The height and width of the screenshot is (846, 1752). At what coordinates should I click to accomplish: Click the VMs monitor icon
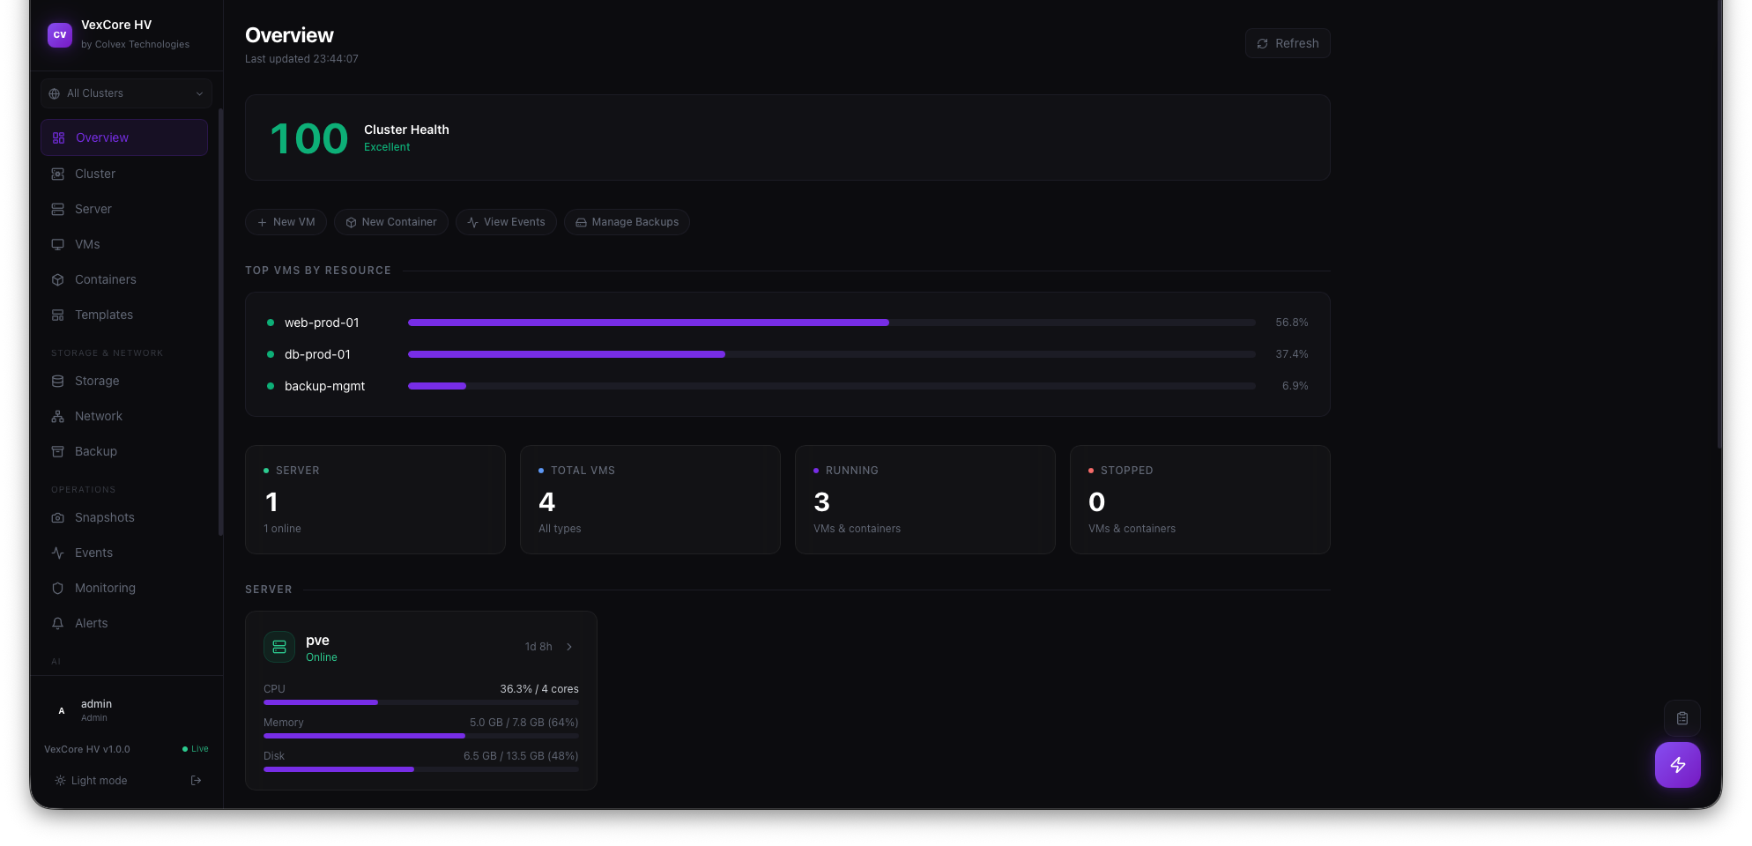tap(57, 244)
